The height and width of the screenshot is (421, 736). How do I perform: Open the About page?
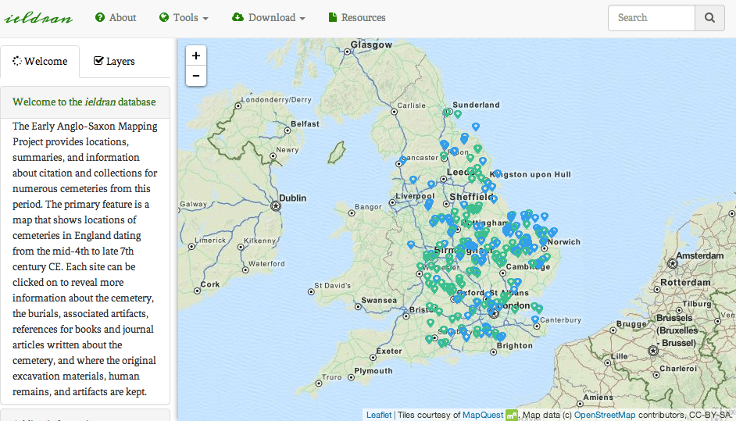point(116,18)
